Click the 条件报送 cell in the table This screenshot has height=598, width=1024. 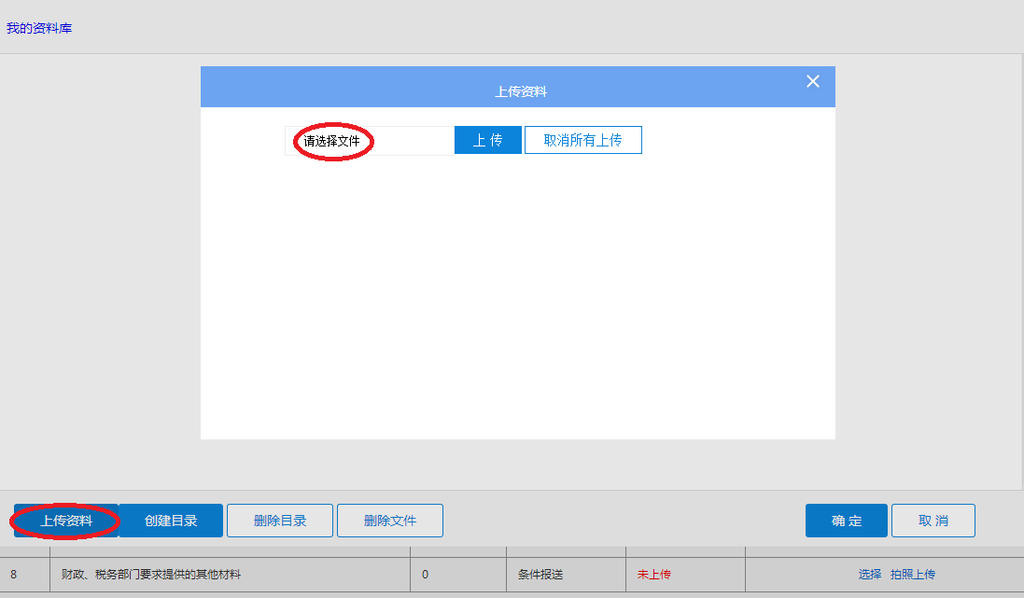[540, 575]
